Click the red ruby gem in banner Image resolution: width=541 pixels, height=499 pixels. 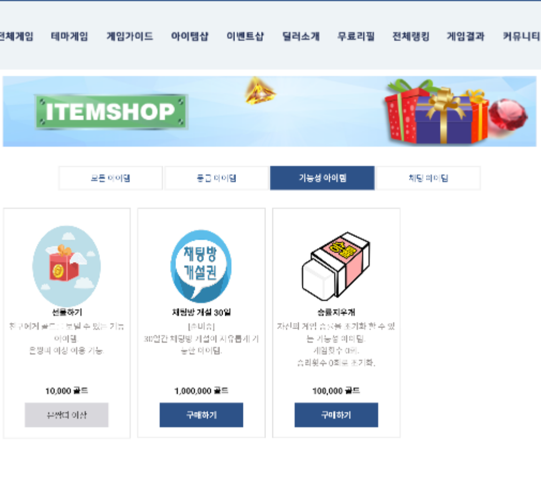click(508, 114)
